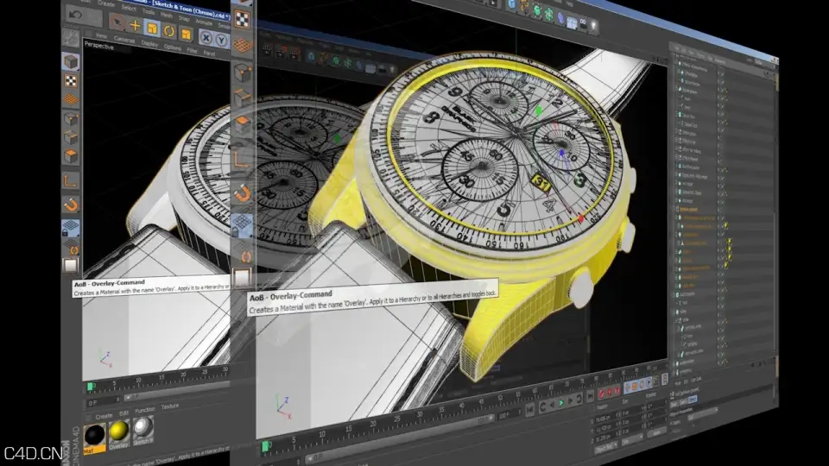Toggle Locked Workplane icon in front window palette

pyautogui.click(x=242, y=225)
